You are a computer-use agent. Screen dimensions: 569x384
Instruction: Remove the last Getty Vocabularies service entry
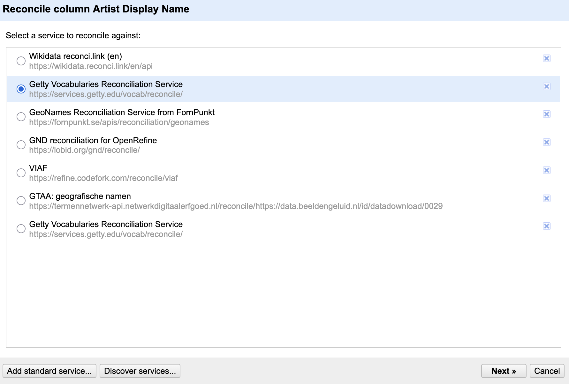pyautogui.click(x=546, y=226)
